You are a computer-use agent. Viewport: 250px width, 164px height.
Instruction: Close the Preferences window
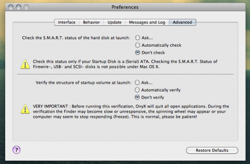pos(11,7)
